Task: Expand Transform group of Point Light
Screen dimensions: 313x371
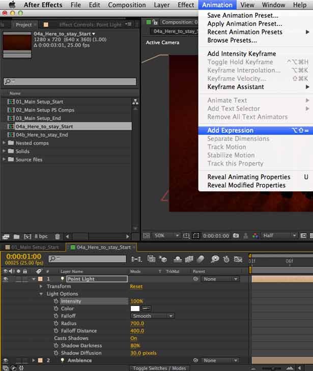Action: [41, 287]
